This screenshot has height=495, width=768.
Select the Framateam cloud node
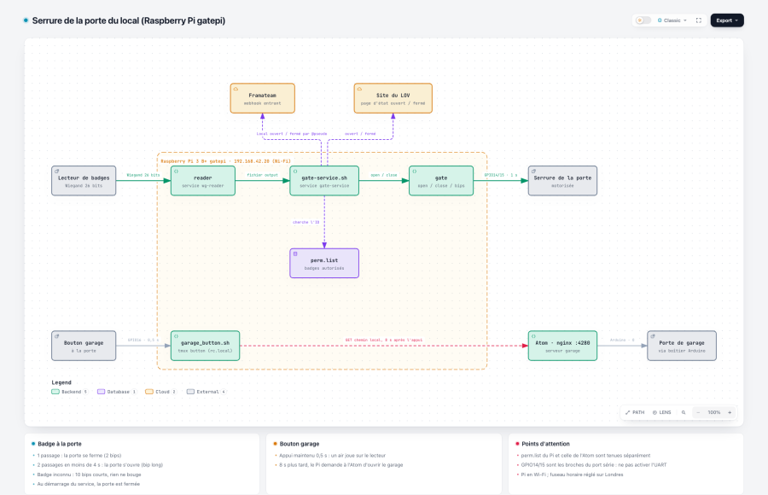[263, 98]
